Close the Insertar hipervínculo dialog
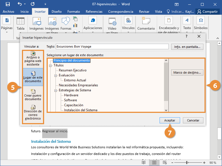222x166 pixels. (199, 37)
